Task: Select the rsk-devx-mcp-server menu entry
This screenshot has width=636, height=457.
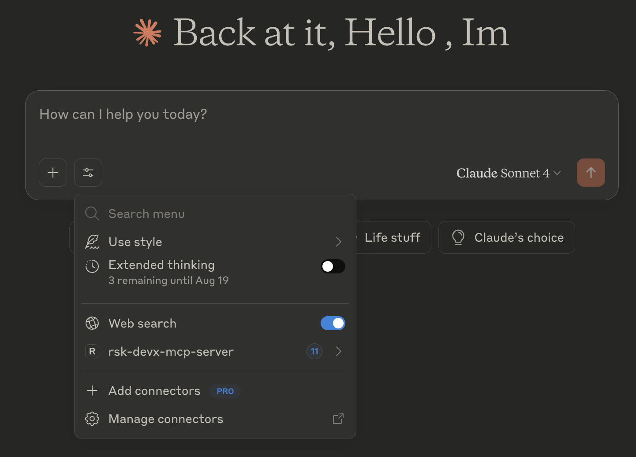Action: click(215, 351)
